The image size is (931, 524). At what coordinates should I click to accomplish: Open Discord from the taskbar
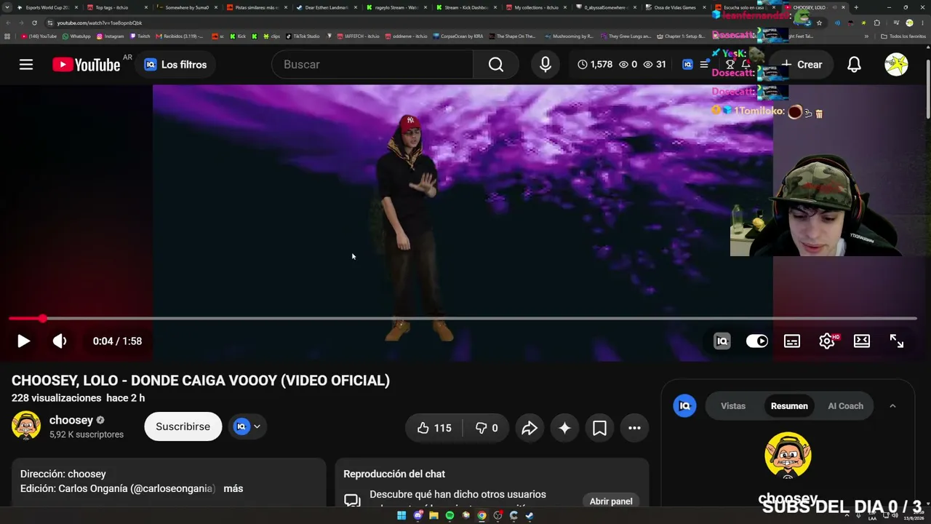pos(418,516)
